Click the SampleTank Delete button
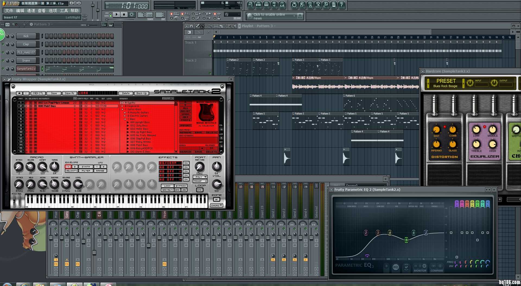The image size is (521, 286). coord(126,93)
